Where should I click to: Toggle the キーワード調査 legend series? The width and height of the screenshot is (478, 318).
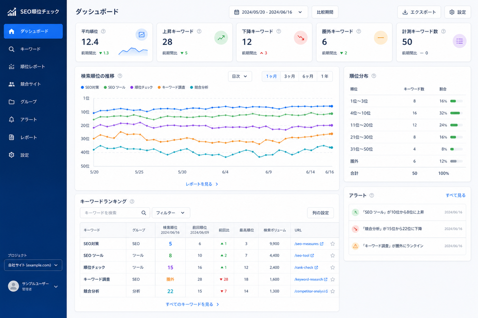171,88
